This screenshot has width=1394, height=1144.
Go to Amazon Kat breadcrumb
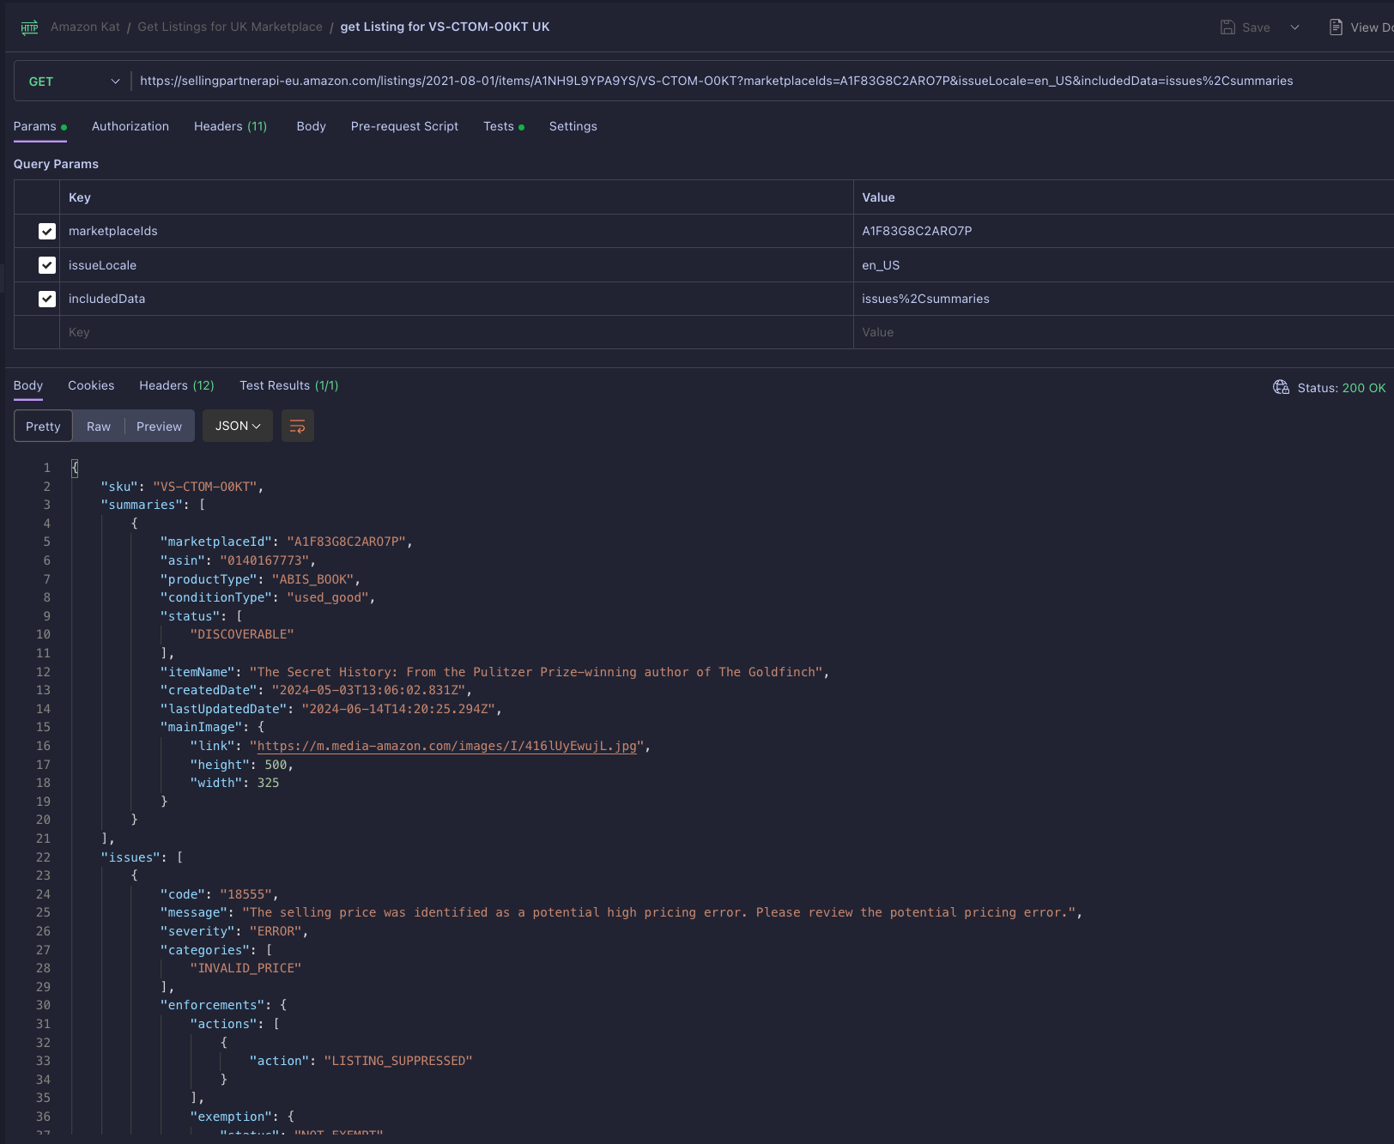(x=85, y=27)
